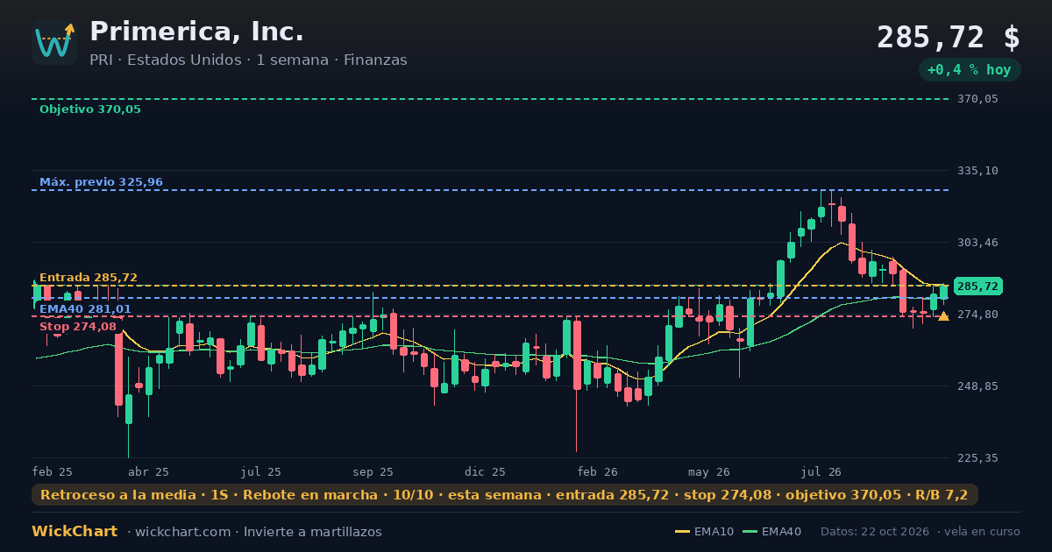Click the orange stop triangle marker
The height and width of the screenshot is (552, 1052).
click(x=943, y=316)
